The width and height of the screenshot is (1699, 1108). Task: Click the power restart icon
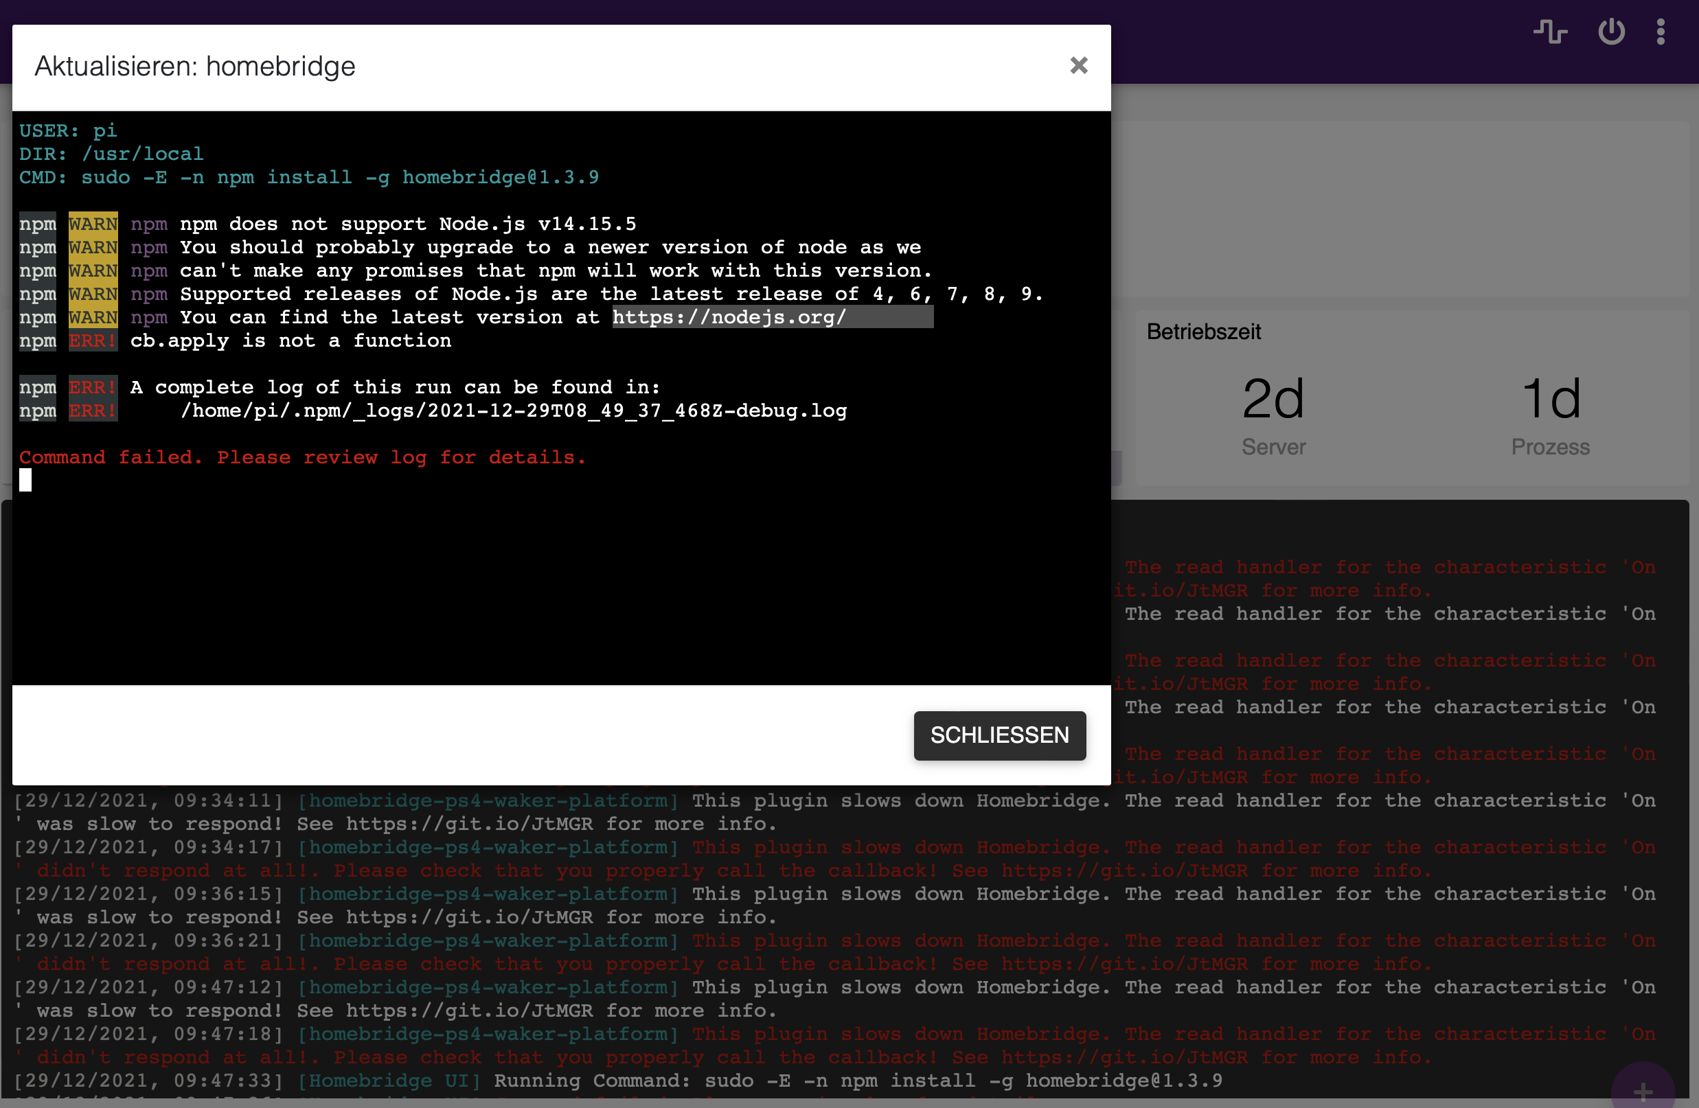coord(1611,32)
